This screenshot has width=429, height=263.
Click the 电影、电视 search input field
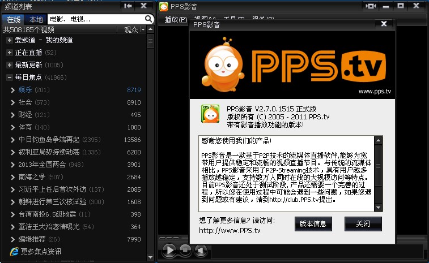pyautogui.click(x=95, y=19)
